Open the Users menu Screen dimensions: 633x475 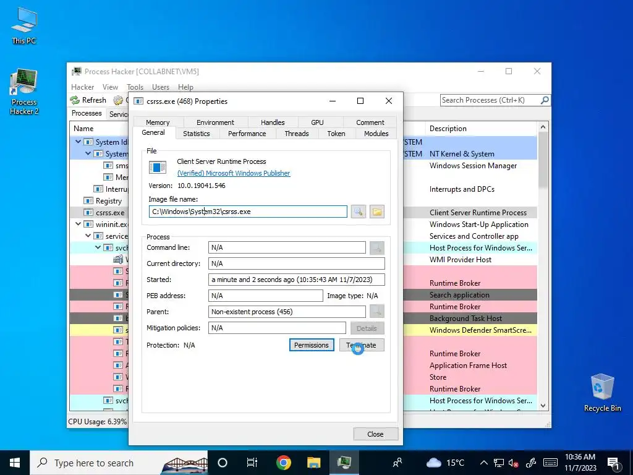[161, 87]
